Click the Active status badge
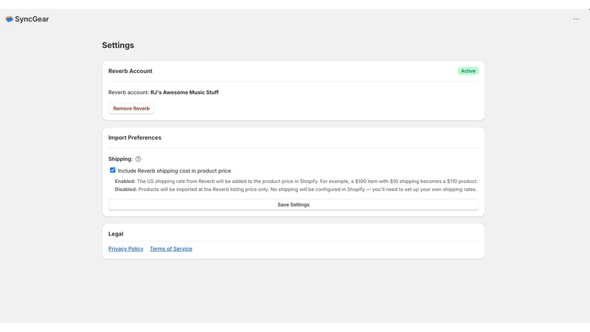The image size is (590, 332). 468,71
